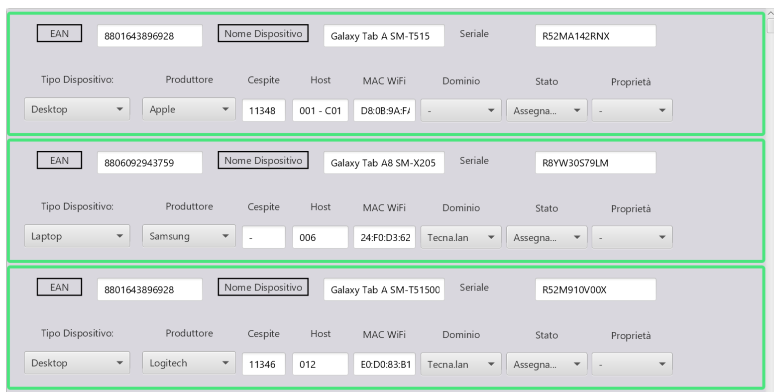Click the Cespite field with 11348
The height and width of the screenshot is (392, 774).
pos(264,110)
